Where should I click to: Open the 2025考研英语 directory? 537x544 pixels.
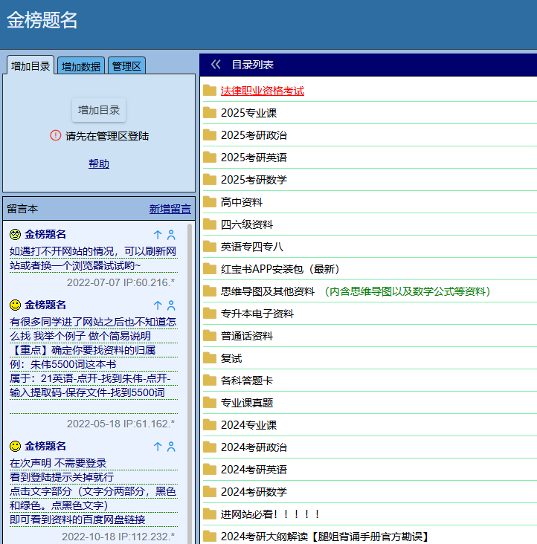pyautogui.click(x=254, y=158)
